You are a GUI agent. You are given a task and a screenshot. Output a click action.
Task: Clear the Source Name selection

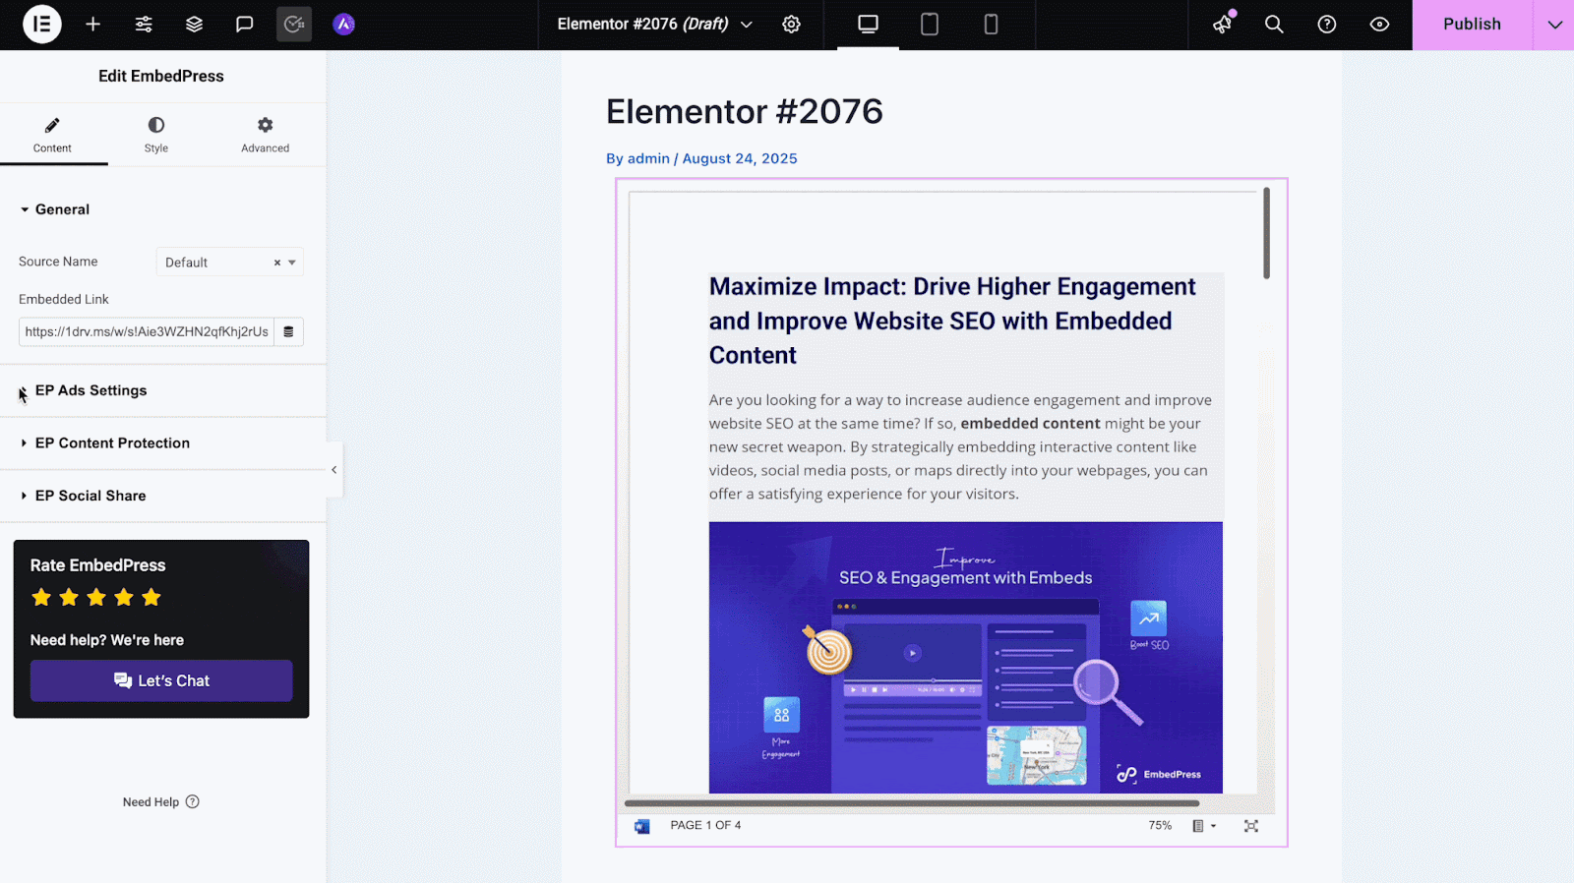click(277, 263)
